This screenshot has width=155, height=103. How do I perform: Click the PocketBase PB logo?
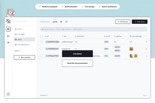(x=8, y=21)
